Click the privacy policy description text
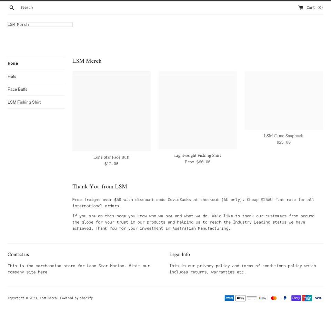 coord(243,269)
